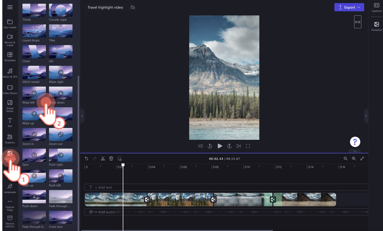Duplicate the selected clip

click(x=120, y=159)
